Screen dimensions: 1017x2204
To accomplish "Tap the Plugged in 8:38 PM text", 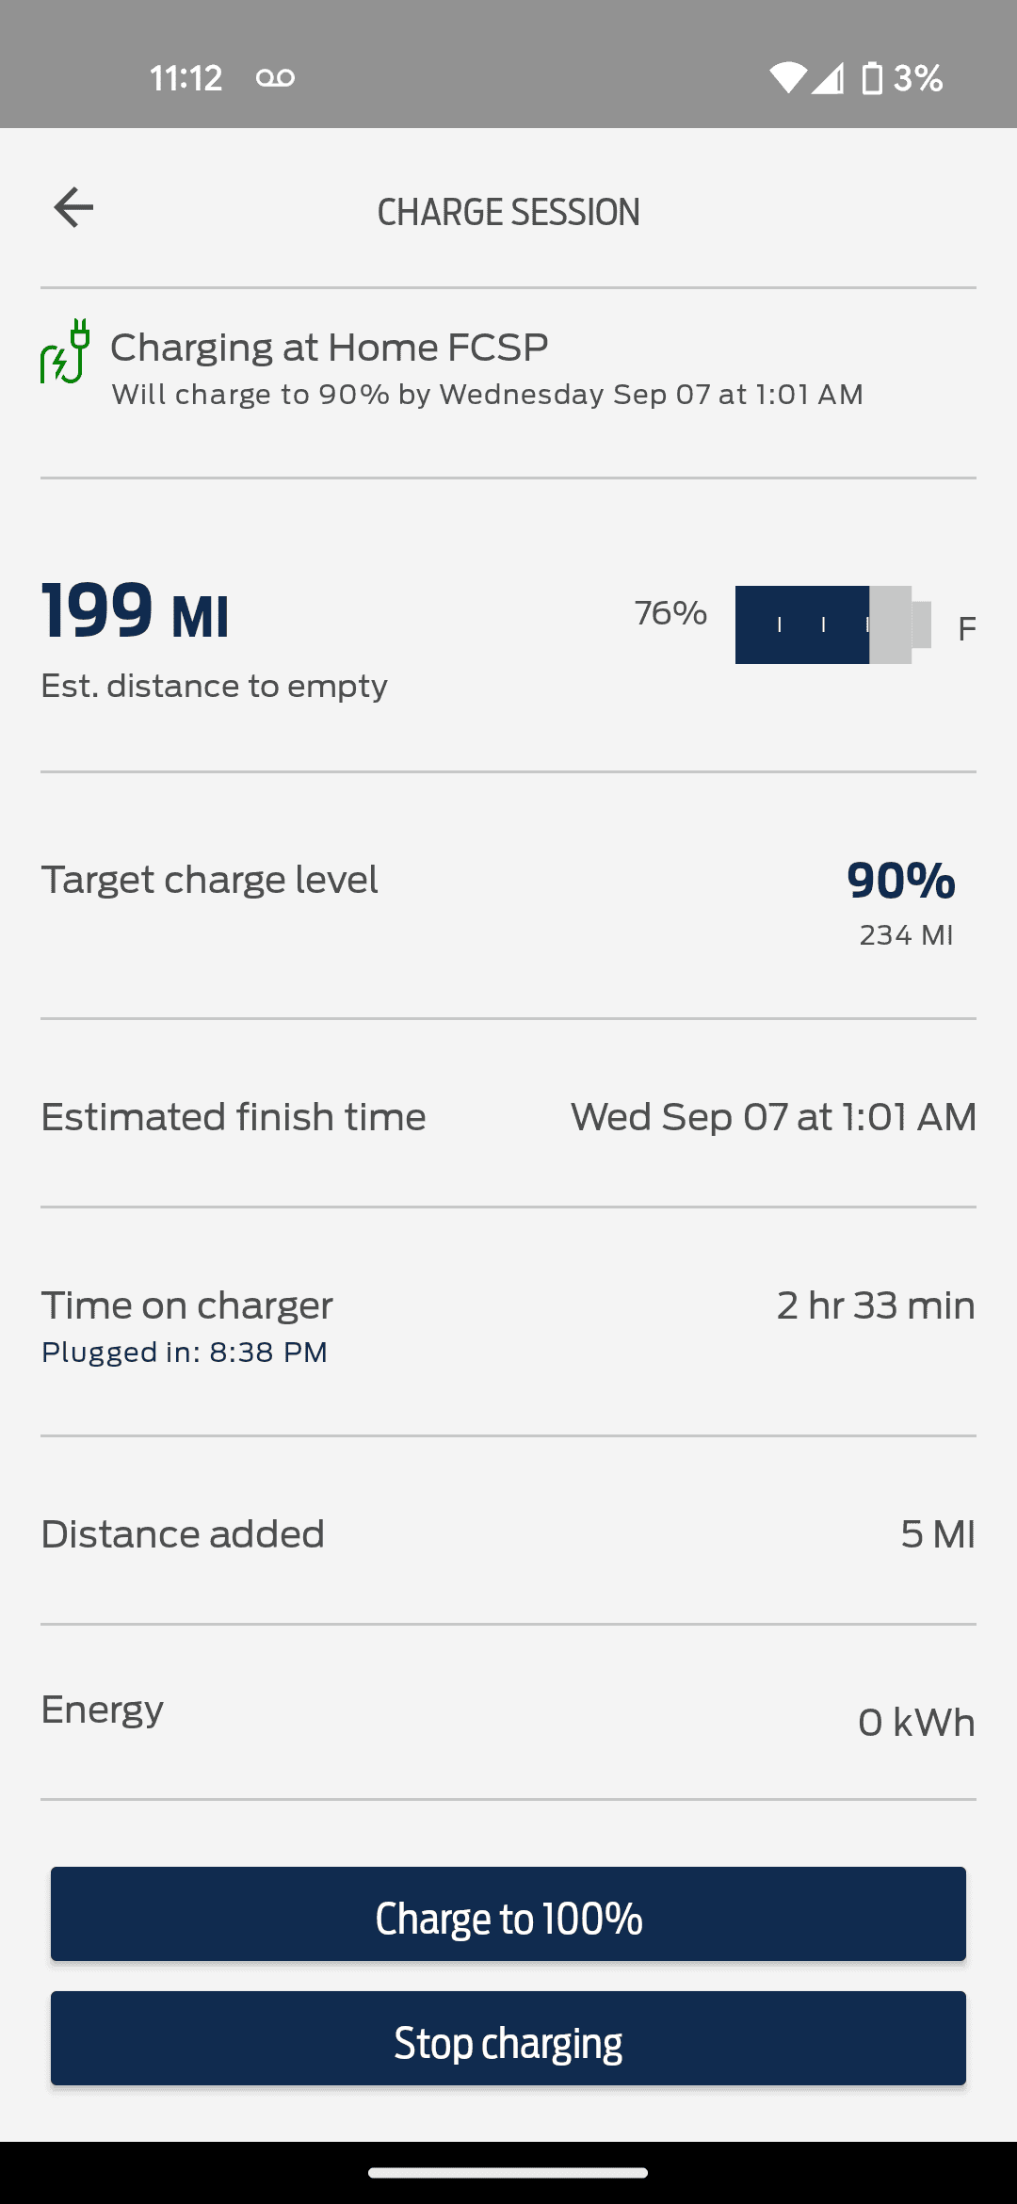I will 185,1353.
